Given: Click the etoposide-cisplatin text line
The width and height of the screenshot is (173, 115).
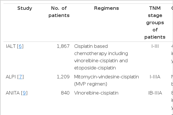Looking at the screenshot, I should (95, 68).
